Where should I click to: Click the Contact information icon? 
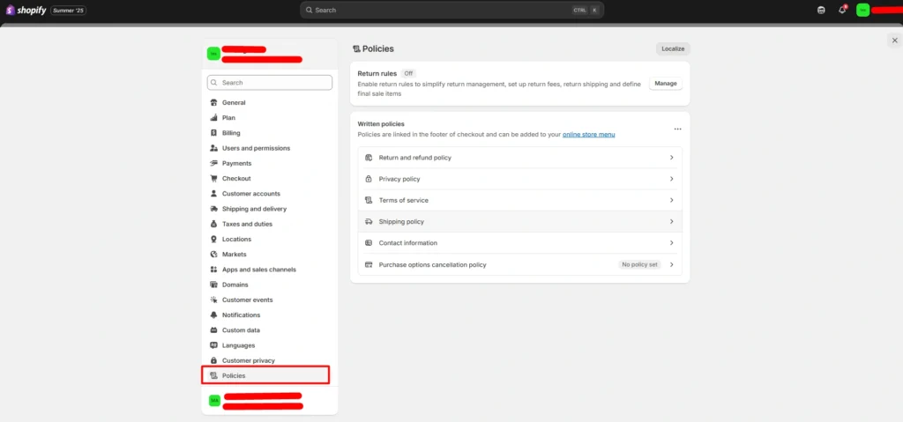(369, 243)
